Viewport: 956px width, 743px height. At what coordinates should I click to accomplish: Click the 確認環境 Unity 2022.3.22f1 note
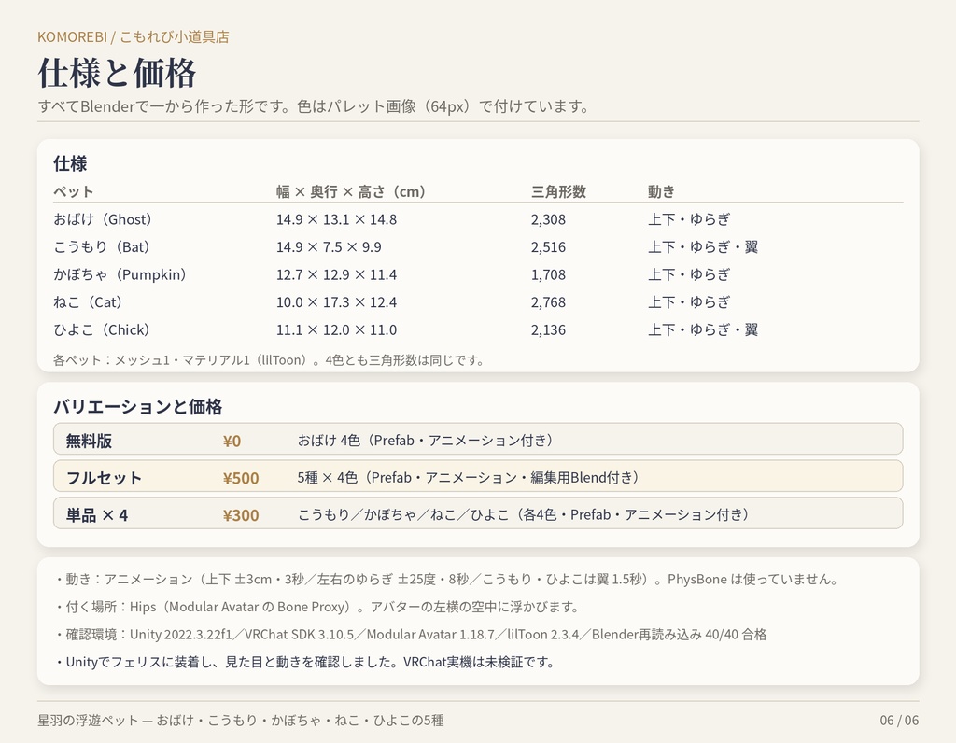pos(411,635)
